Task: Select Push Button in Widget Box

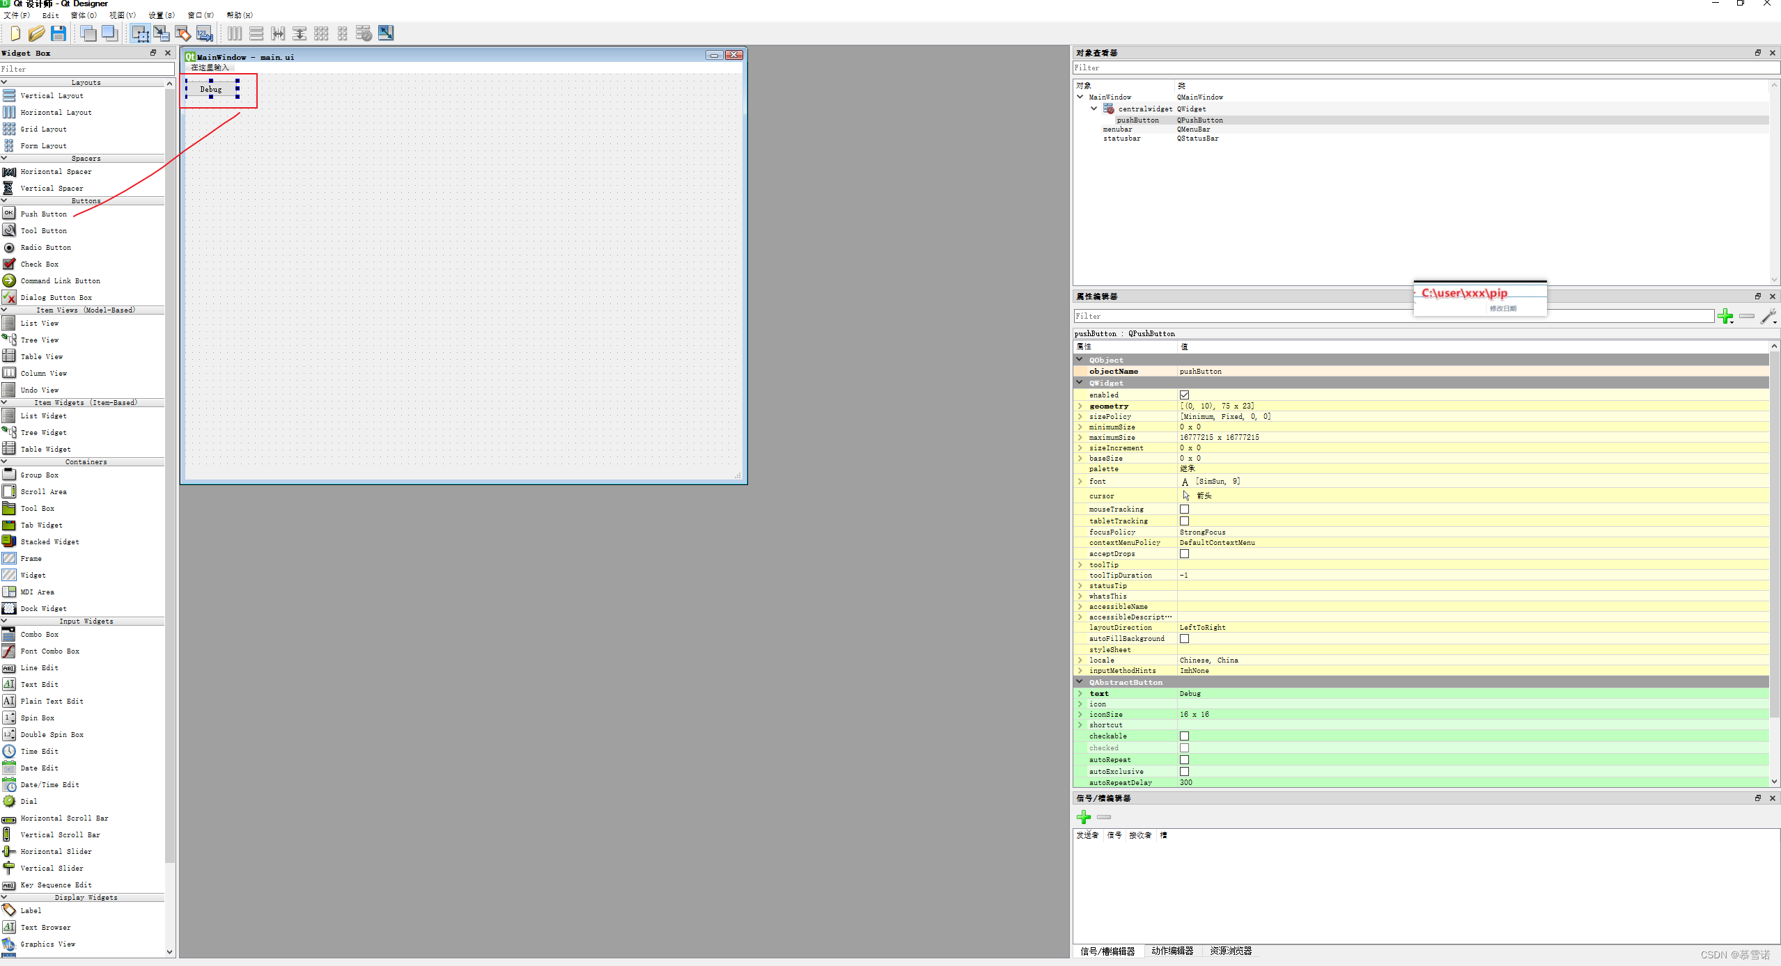Action: 43,214
